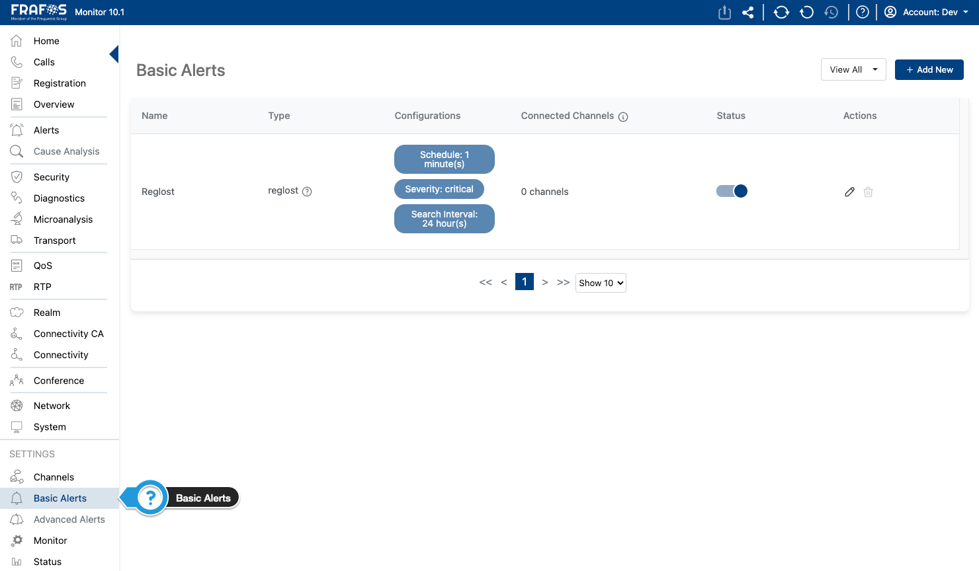979x571 pixels.
Task: Open help via top bar question icon
Action: point(863,12)
